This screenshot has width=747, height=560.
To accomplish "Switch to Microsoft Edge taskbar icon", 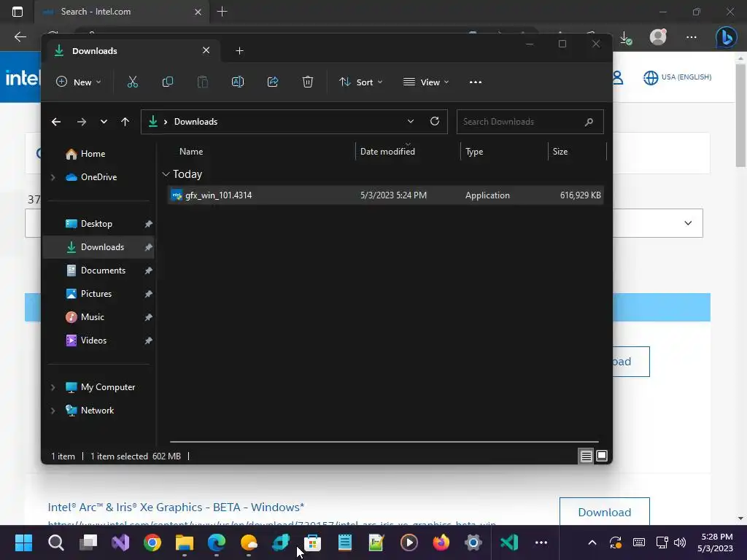I will 217,542.
